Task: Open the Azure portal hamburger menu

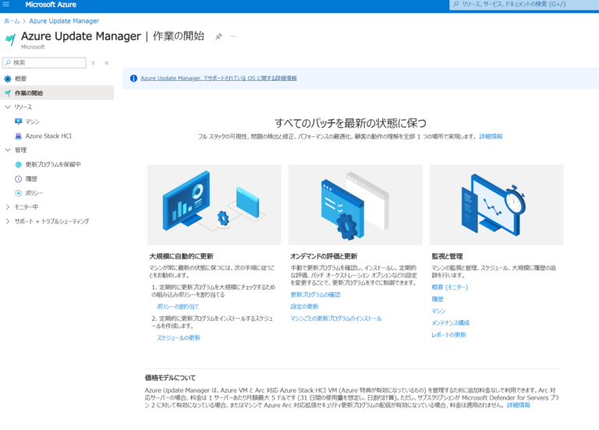Action: [7, 5]
